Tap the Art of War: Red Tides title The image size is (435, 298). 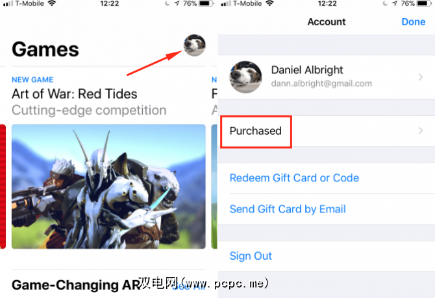(x=75, y=94)
